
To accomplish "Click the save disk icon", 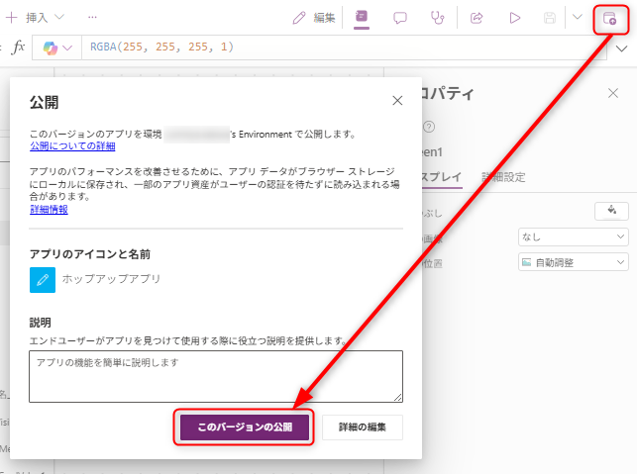I will (549, 18).
